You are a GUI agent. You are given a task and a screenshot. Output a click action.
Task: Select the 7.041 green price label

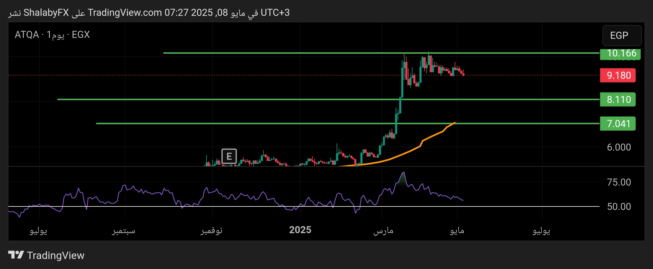tap(618, 124)
